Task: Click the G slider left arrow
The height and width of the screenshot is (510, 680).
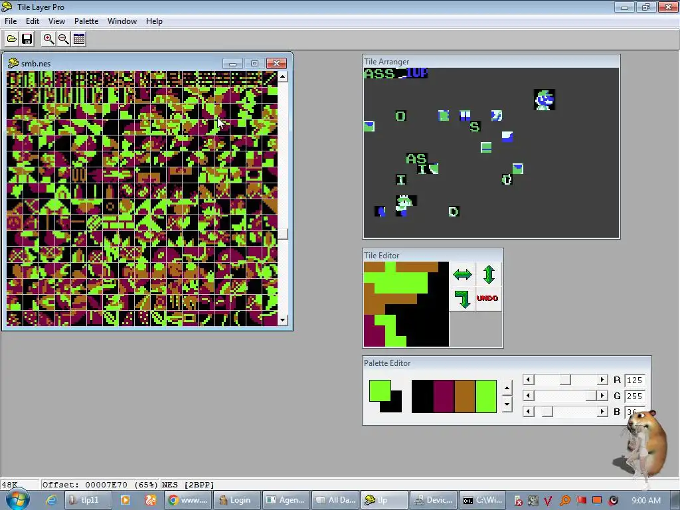Action: [x=528, y=396]
